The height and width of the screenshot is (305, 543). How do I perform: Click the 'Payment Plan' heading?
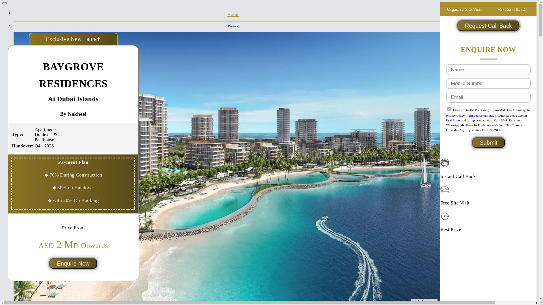73,162
